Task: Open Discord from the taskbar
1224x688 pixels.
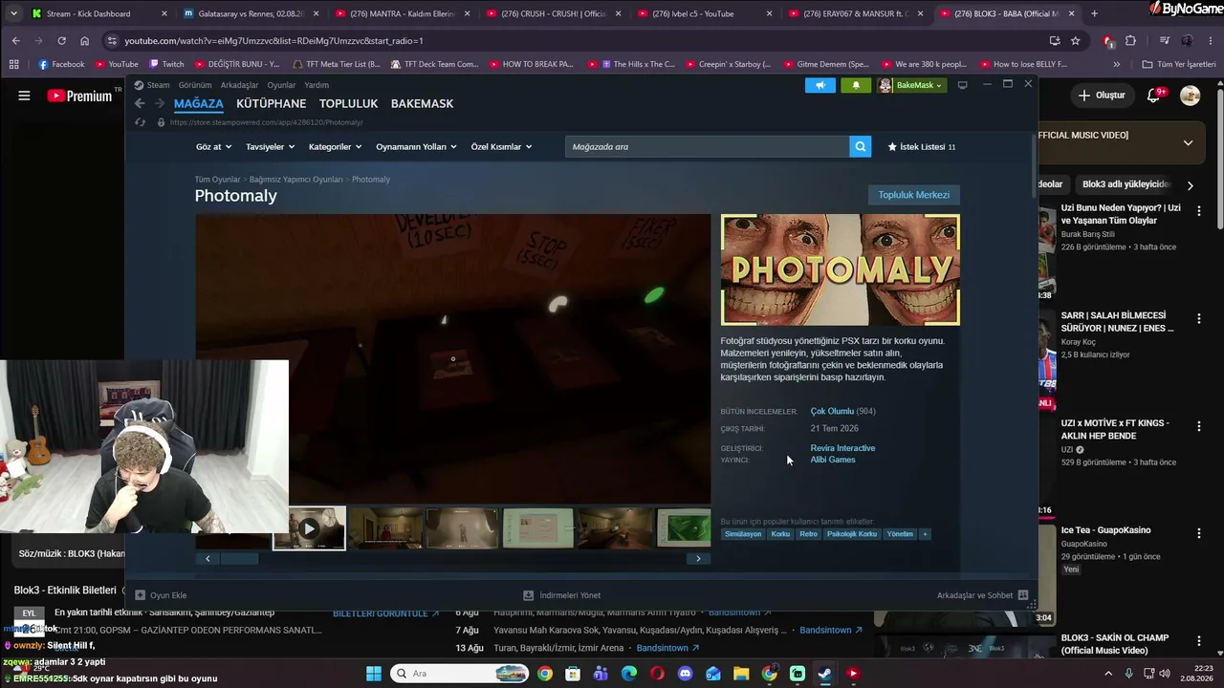Action: pyautogui.click(x=685, y=674)
